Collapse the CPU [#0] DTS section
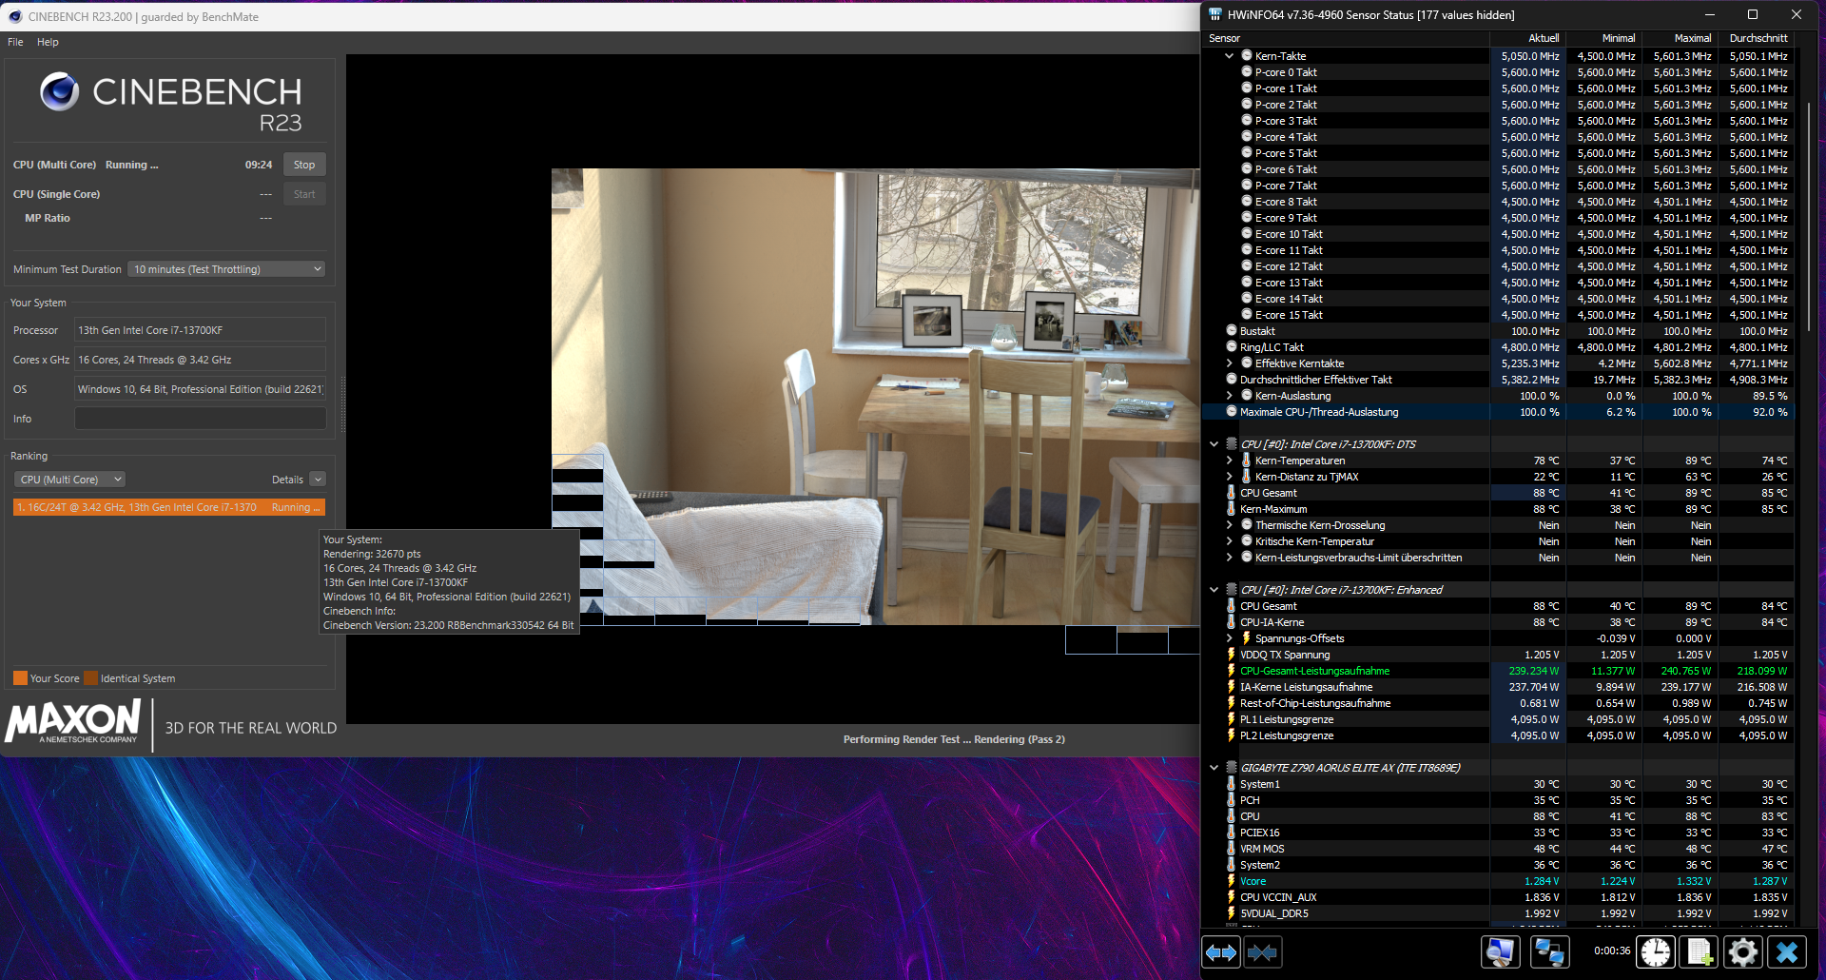The image size is (1826, 980). [x=1214, y=443]
